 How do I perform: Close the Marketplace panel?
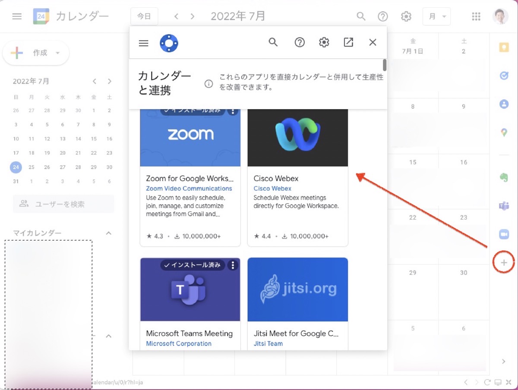(x=373, y=42)
